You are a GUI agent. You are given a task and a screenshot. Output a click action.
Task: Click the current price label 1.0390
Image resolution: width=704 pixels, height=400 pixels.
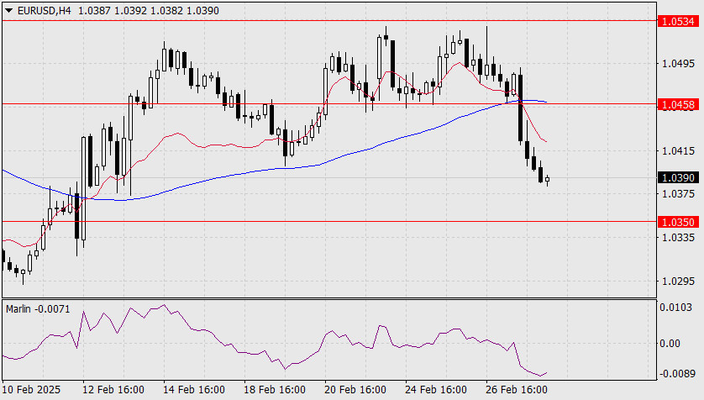(679, 178)
